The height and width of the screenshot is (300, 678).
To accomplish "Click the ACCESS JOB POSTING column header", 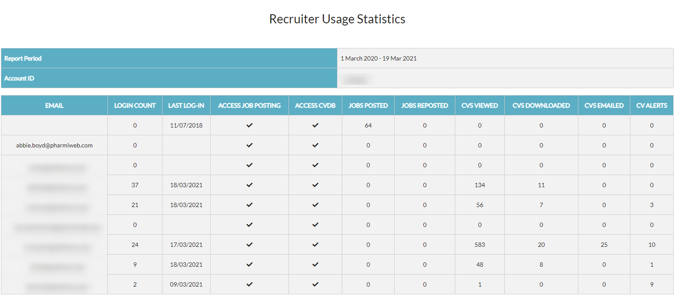I will click(250, 105).
